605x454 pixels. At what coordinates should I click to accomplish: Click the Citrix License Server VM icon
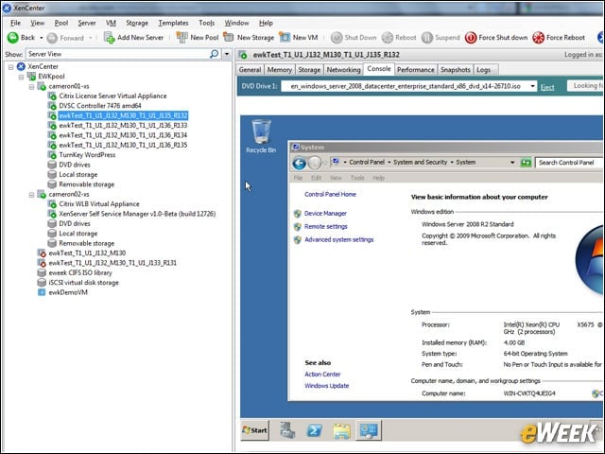(x=52, y=96)
